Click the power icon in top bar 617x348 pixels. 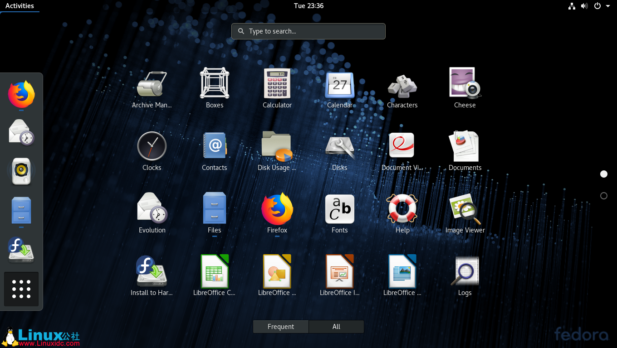coord(597,6)
